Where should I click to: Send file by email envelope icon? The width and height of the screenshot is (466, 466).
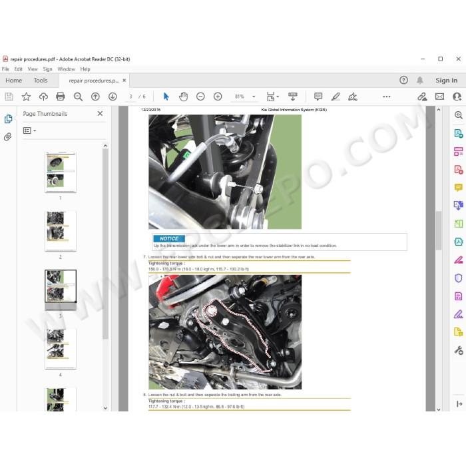439,97
